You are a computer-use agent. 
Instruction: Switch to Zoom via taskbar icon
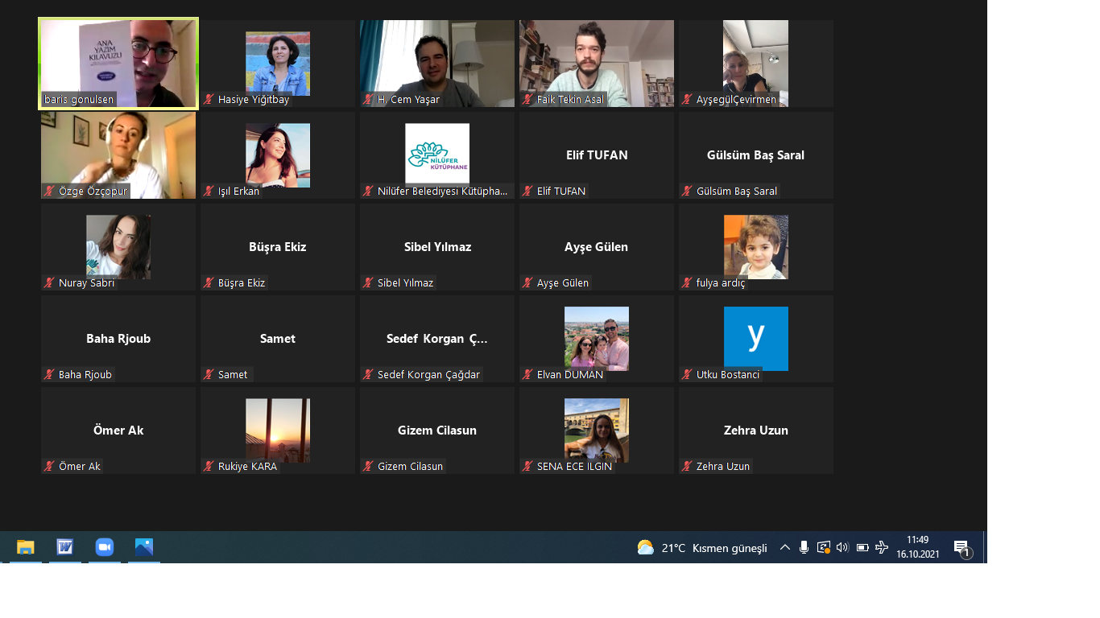coord(105,547)
